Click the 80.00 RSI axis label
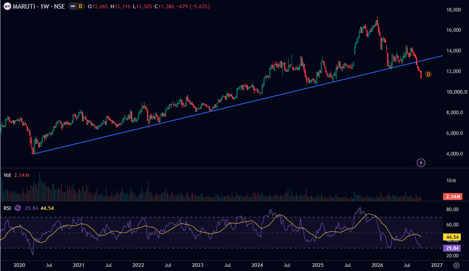The image size is (469, 271). 452,210
